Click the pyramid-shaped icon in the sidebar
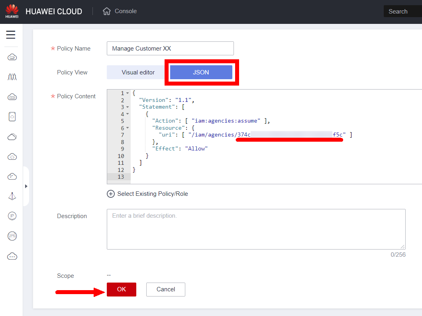The height and width of the screenshot is (316, 422). (x=12, y=196)
